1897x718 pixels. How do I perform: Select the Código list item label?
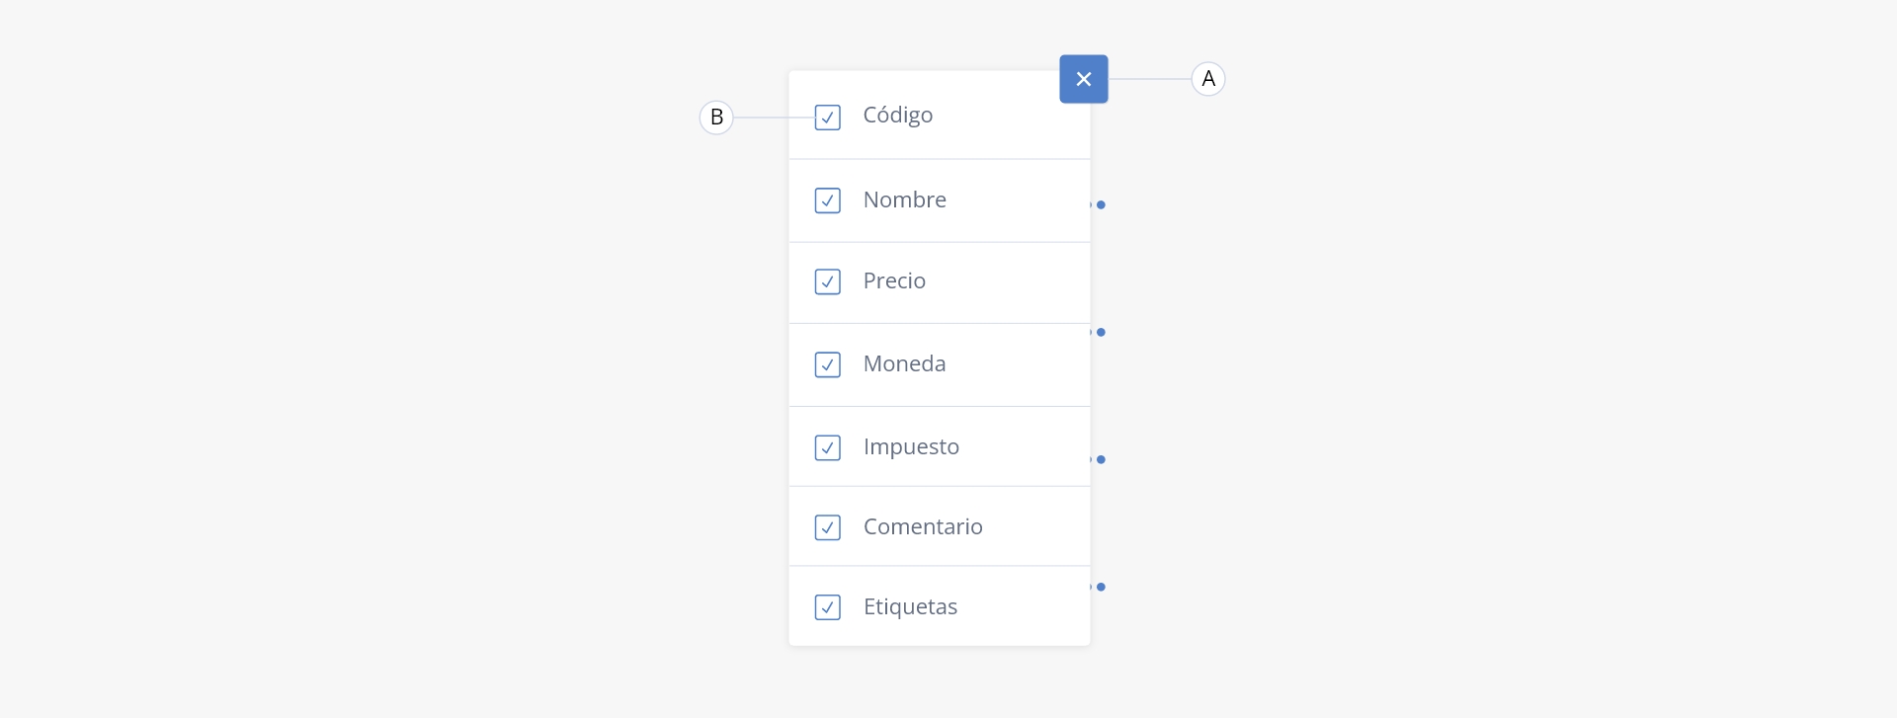pyautogui.click(x=898, y=116)
